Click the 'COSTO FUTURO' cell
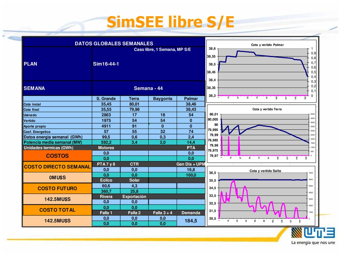This screenshot has width=341, height=256. 57,189
